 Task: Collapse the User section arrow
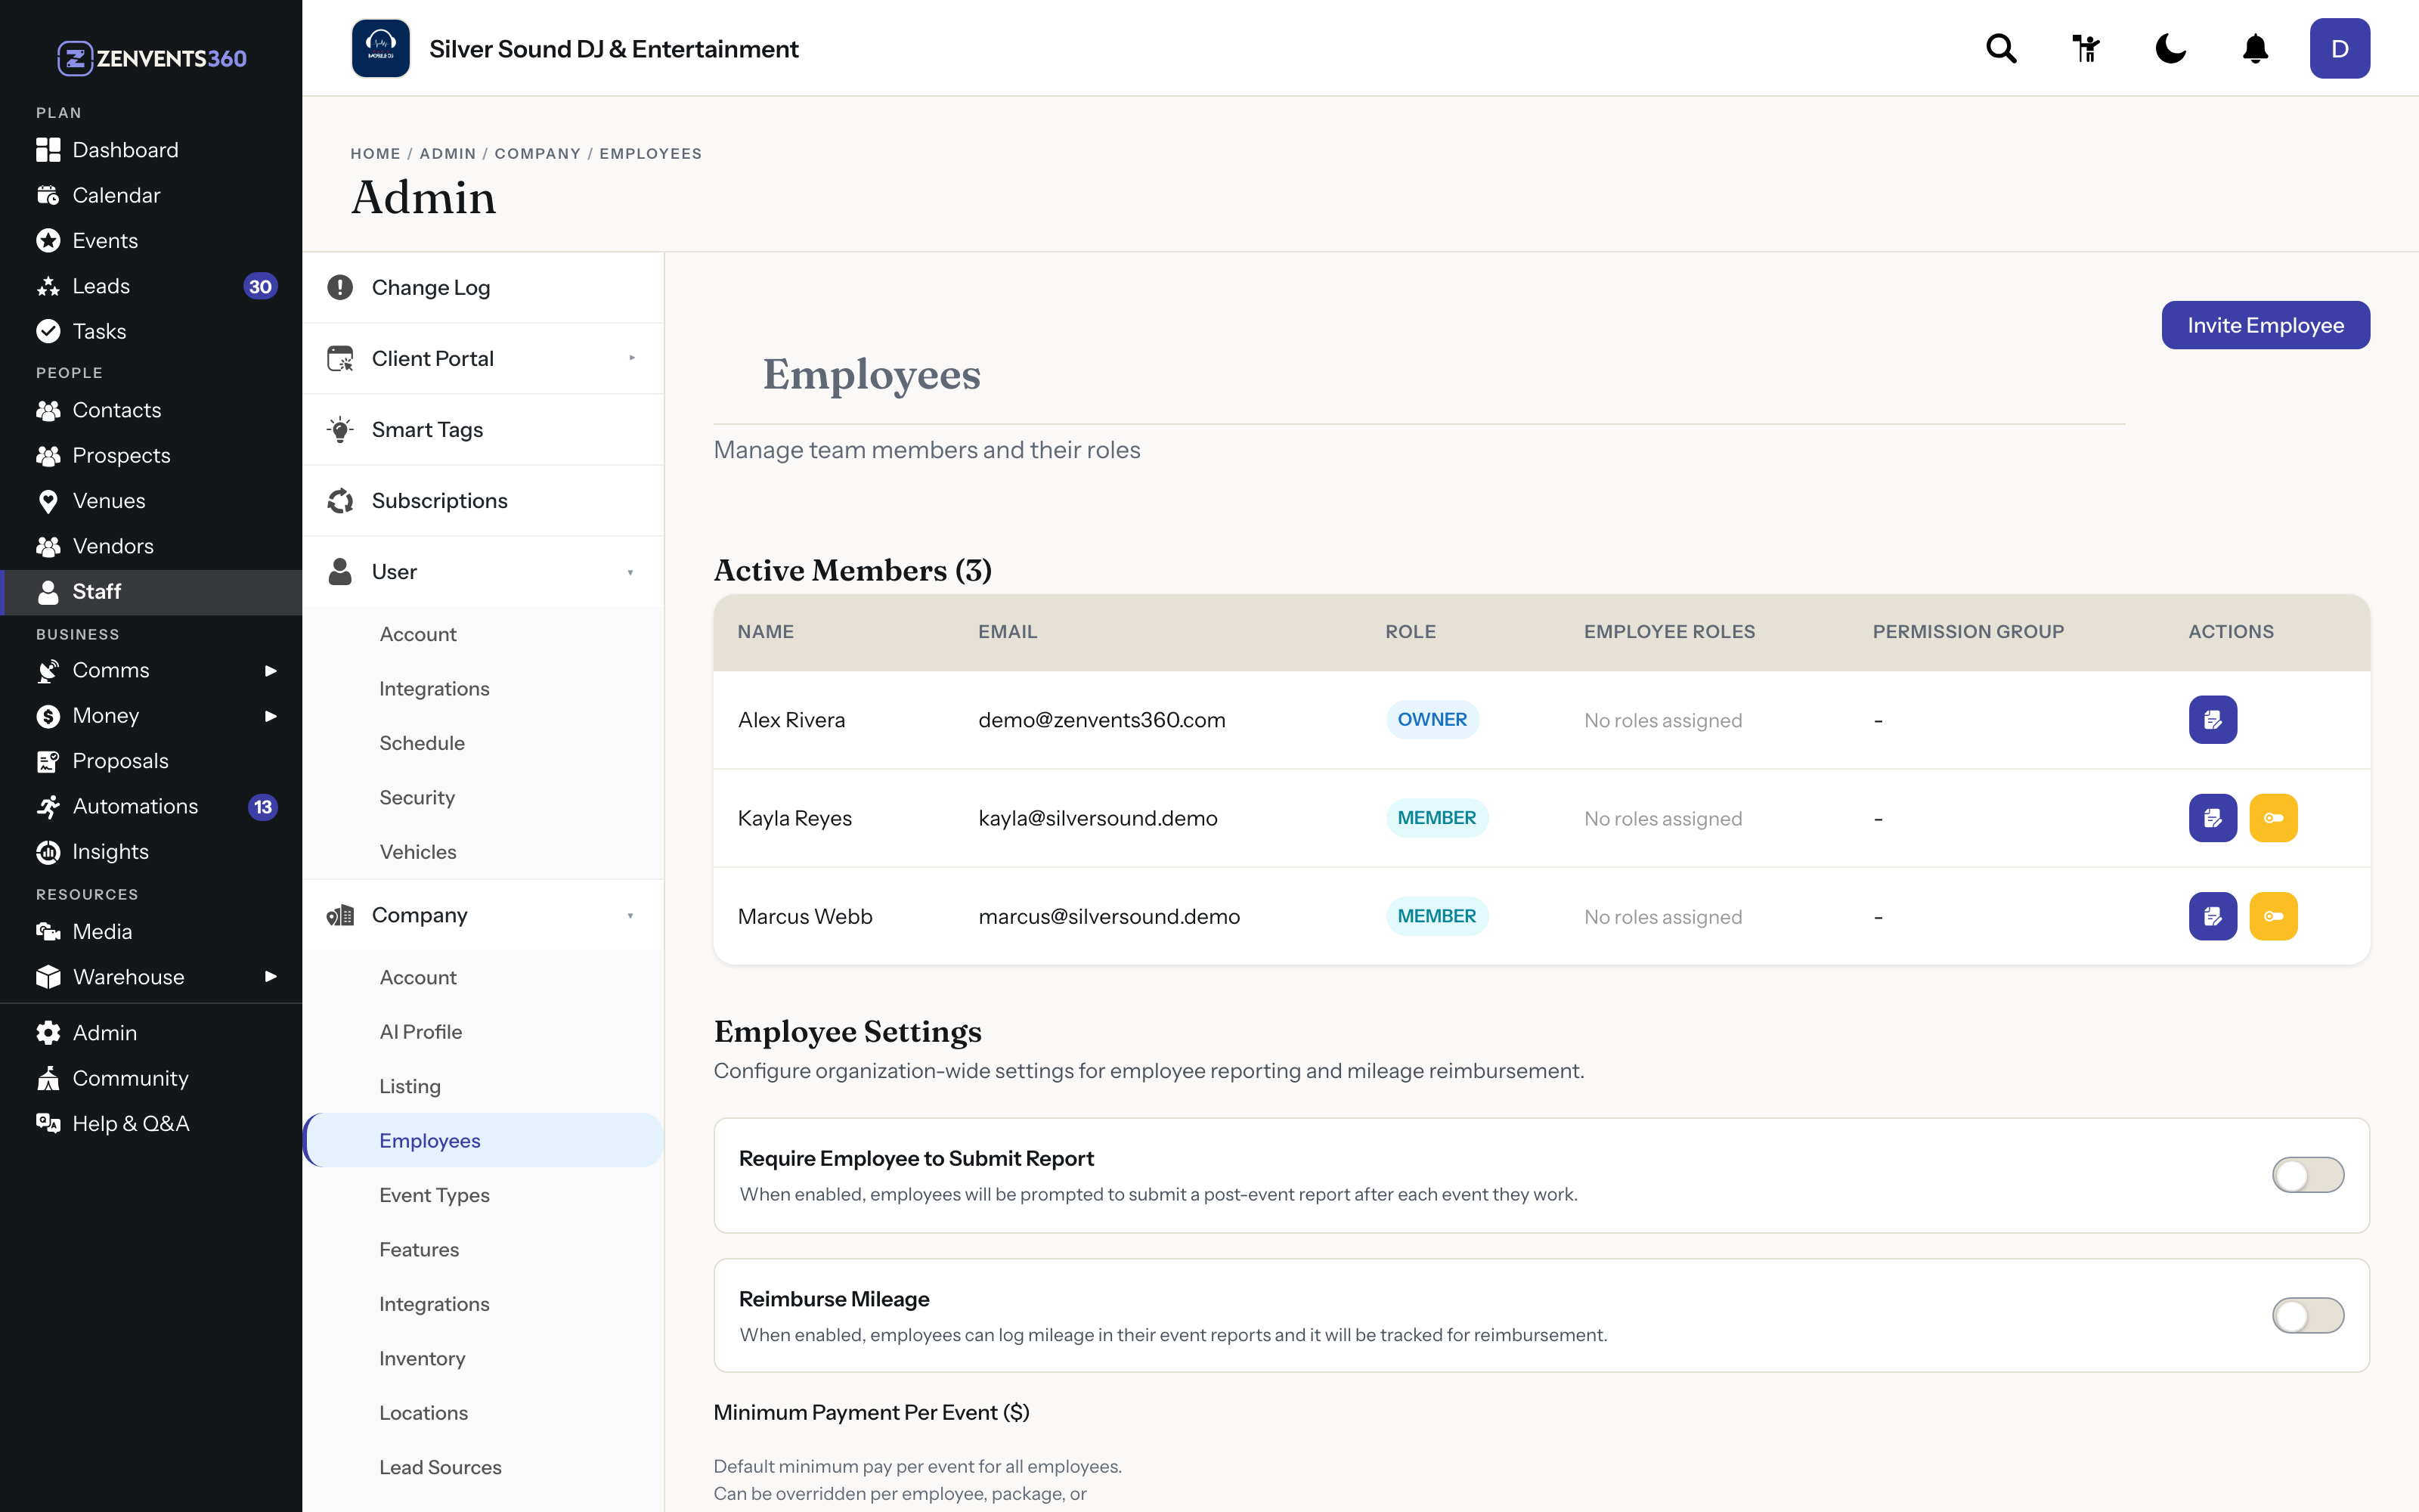[630, 572]
